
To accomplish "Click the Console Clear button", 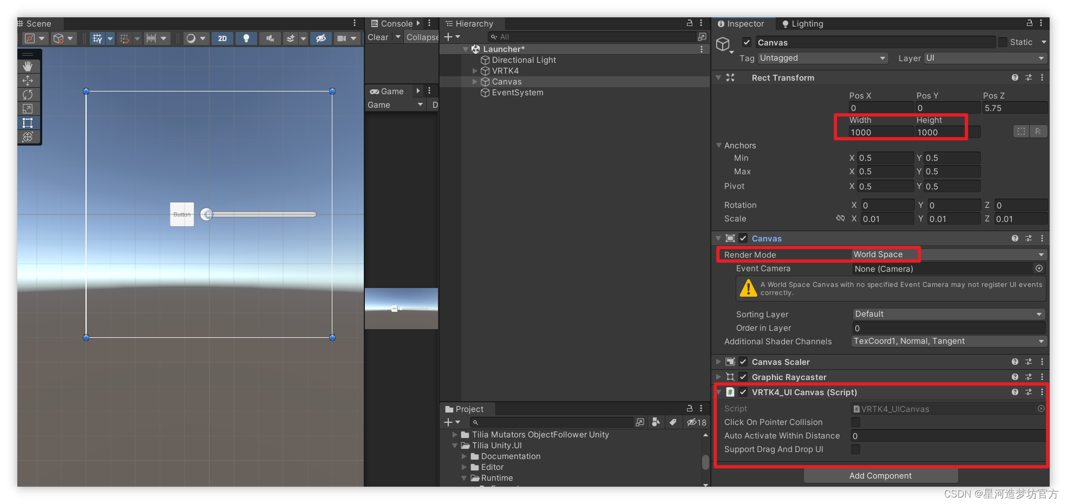I will [x=378, y=37].
